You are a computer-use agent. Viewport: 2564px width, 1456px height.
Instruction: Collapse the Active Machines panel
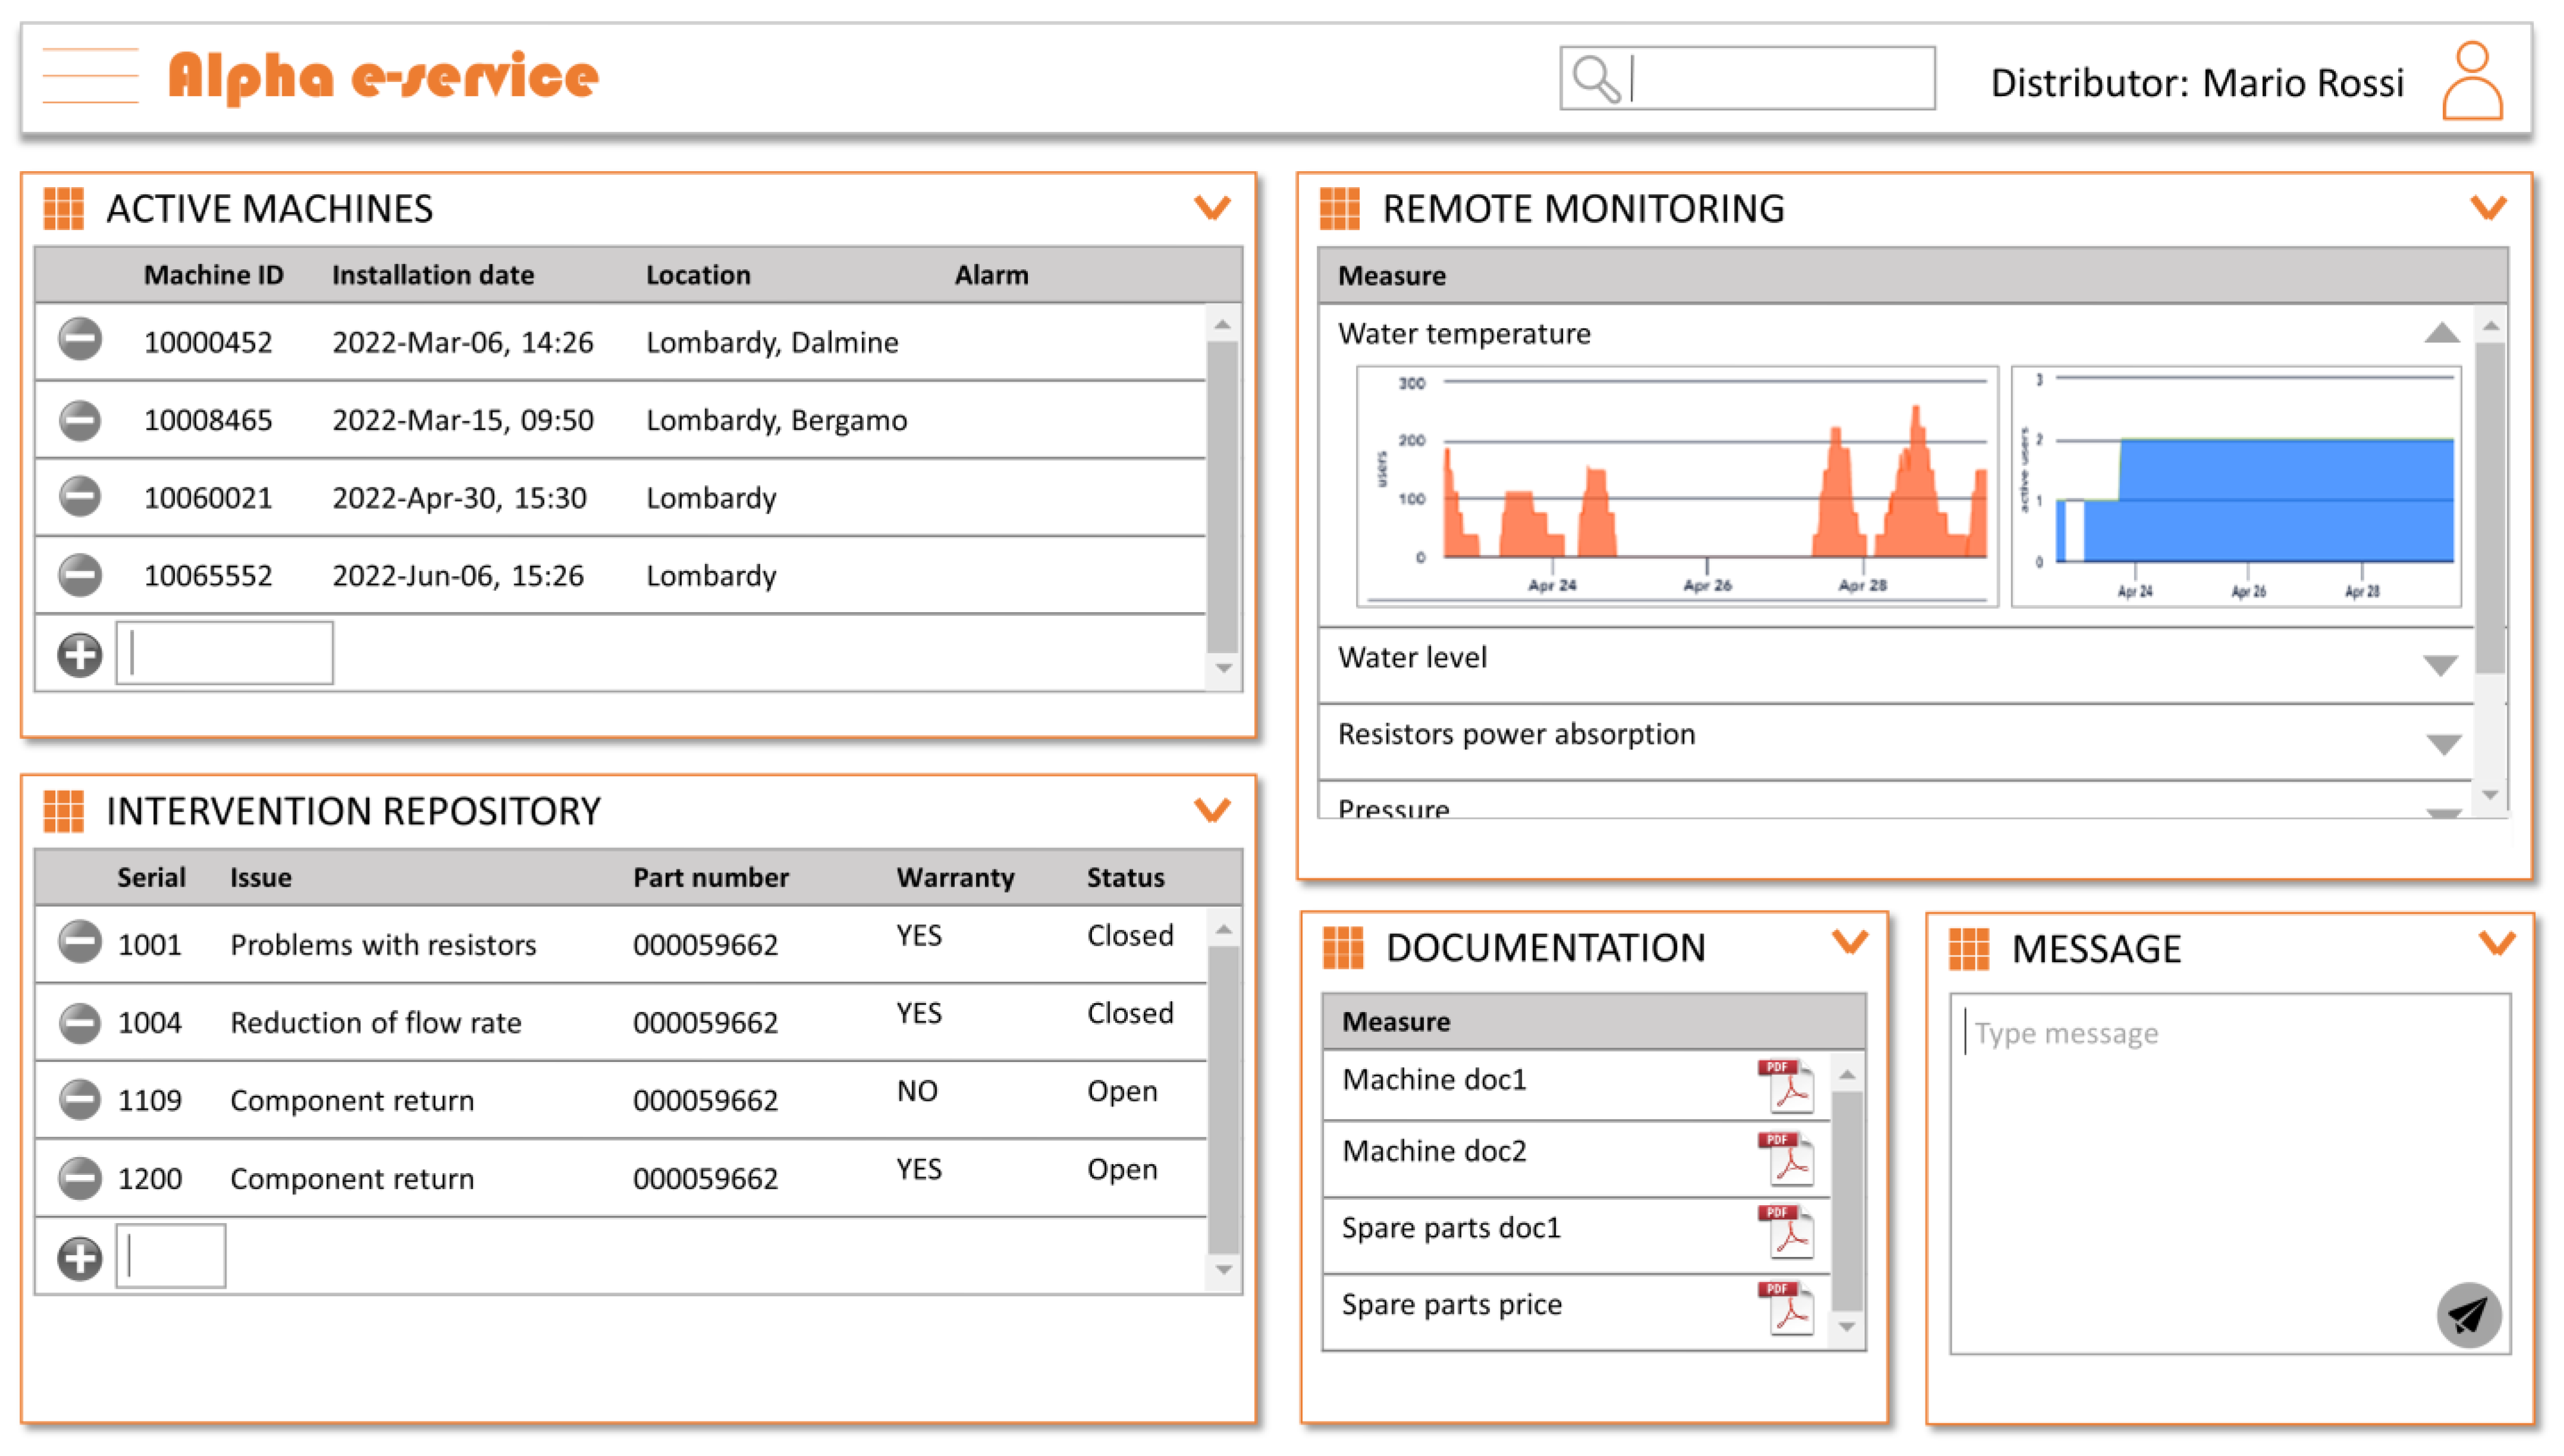1212,208
